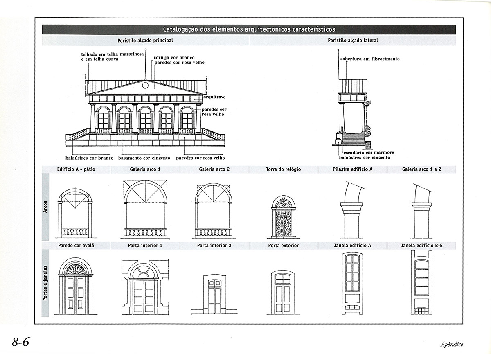Viewport: 491px width, 354px height.
Task: Click the Galeria arco 2 arch illustration
Action: [214, 210]
